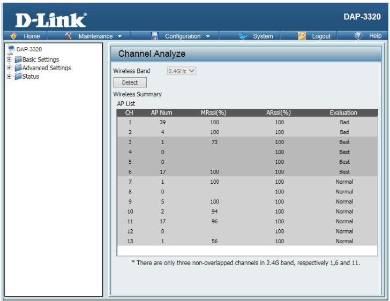
Task: Click the Help question mark icon
Action: point(358,36)
